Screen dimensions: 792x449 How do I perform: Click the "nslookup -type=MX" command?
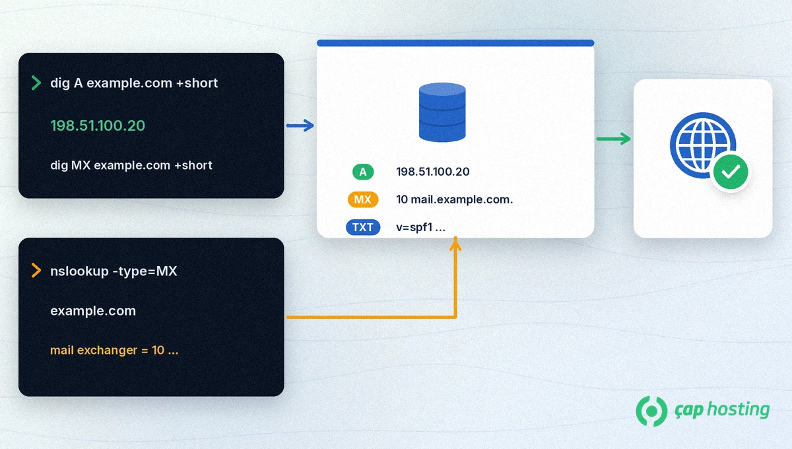(x=114, y=271)
